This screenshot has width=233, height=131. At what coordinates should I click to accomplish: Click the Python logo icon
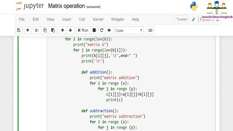click(x=194, y=6)
